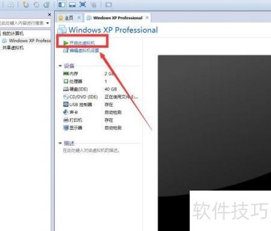The image size is (271, 231).
Task: Collapse the 描述 section
Action: (60, 143)
